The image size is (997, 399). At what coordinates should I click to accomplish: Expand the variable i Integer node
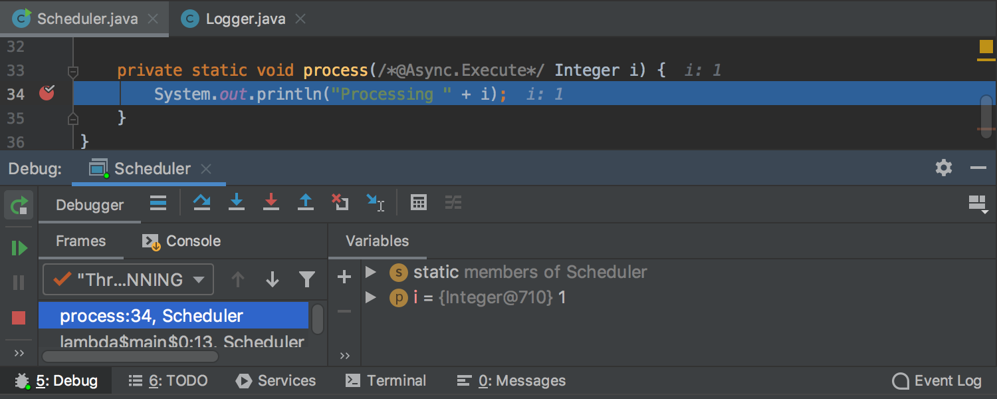371,297
